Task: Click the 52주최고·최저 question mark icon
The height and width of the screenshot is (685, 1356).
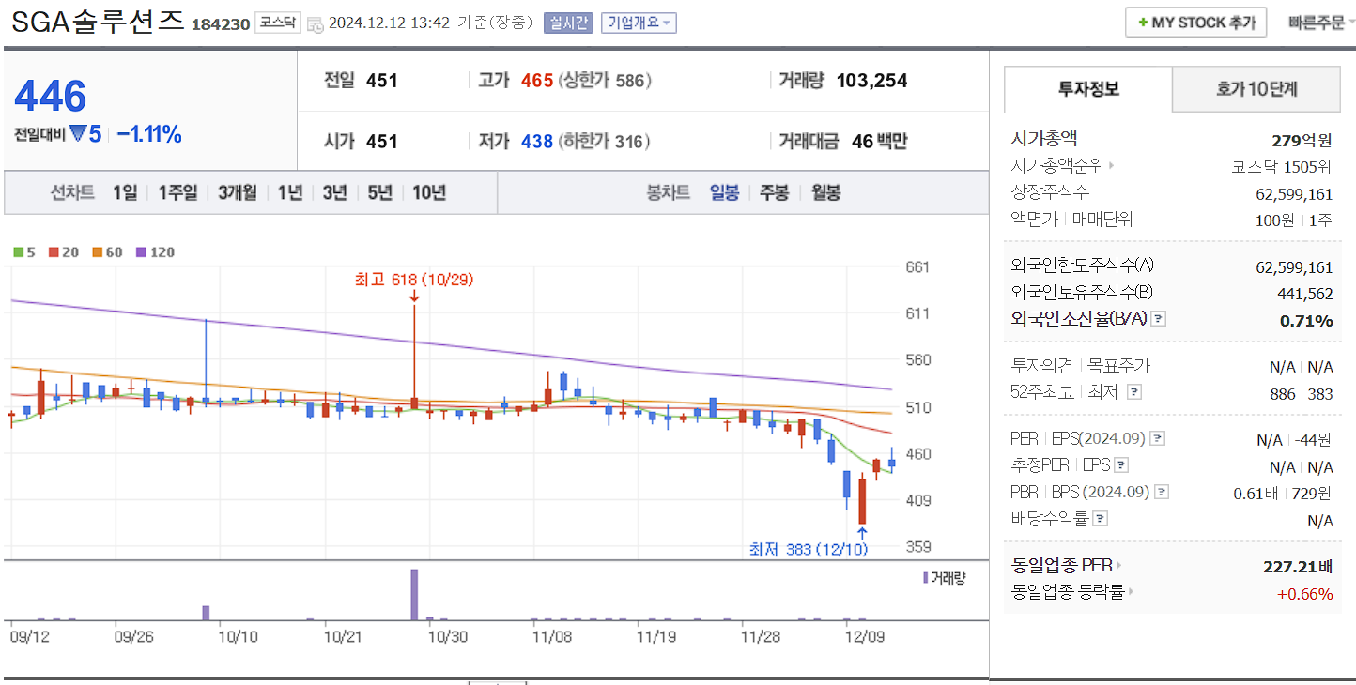Action: [x=1135, y=393]
